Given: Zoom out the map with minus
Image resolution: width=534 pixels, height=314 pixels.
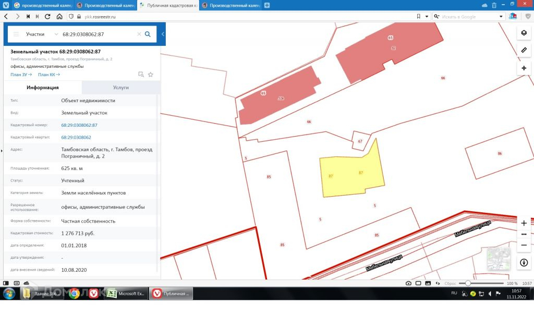Looking at the screenshot, I should coord(524,245).
